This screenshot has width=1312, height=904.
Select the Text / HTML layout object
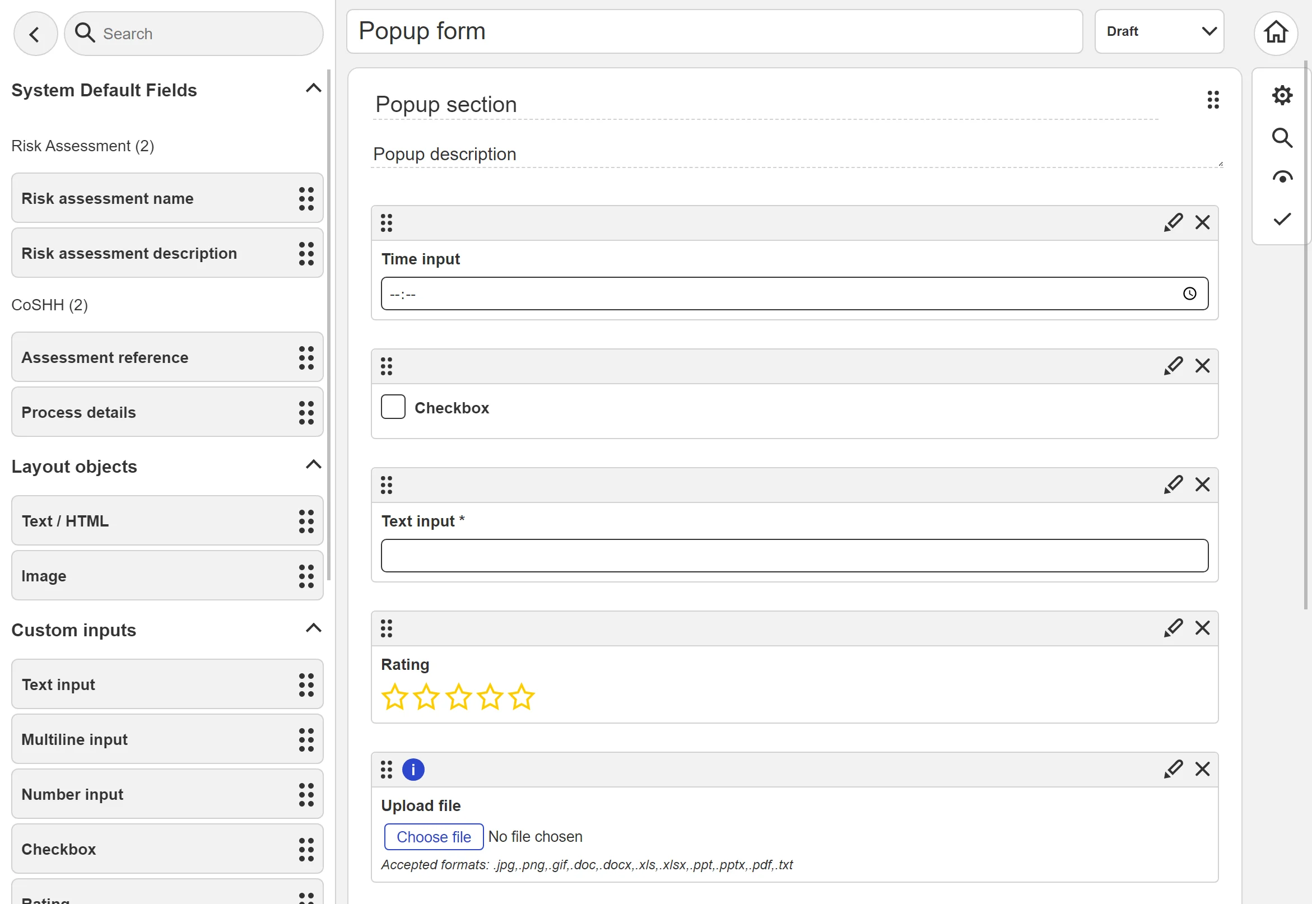pyautogui.click(x=167, y=520)
